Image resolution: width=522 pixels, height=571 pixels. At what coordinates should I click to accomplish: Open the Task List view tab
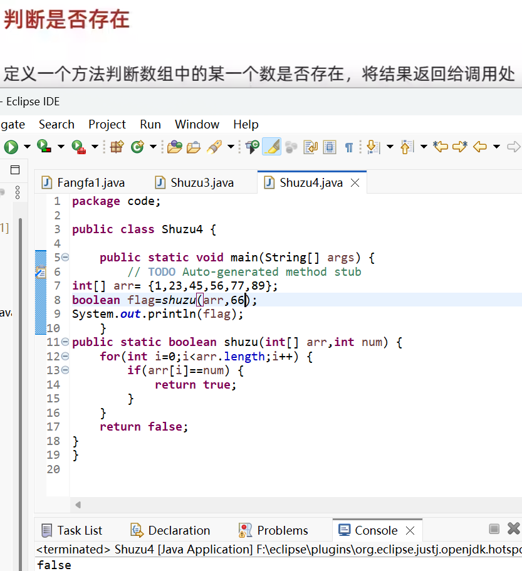(x=72, y=531)
